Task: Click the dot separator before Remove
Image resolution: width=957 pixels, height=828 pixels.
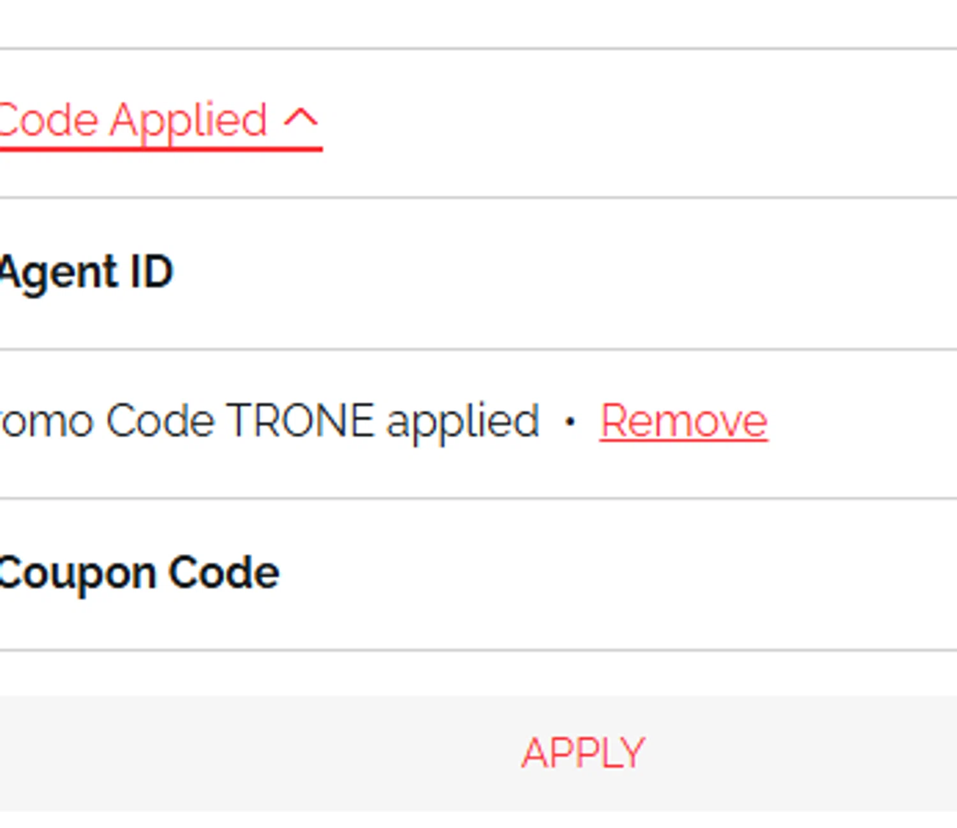Action: [570, 422]
